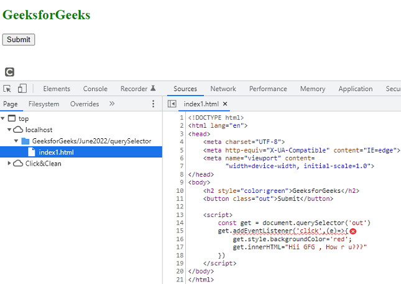Collapse the top tree node
The height and width of the screenshot is (284, 401).
pyautogui.click(x=3, y=118)
